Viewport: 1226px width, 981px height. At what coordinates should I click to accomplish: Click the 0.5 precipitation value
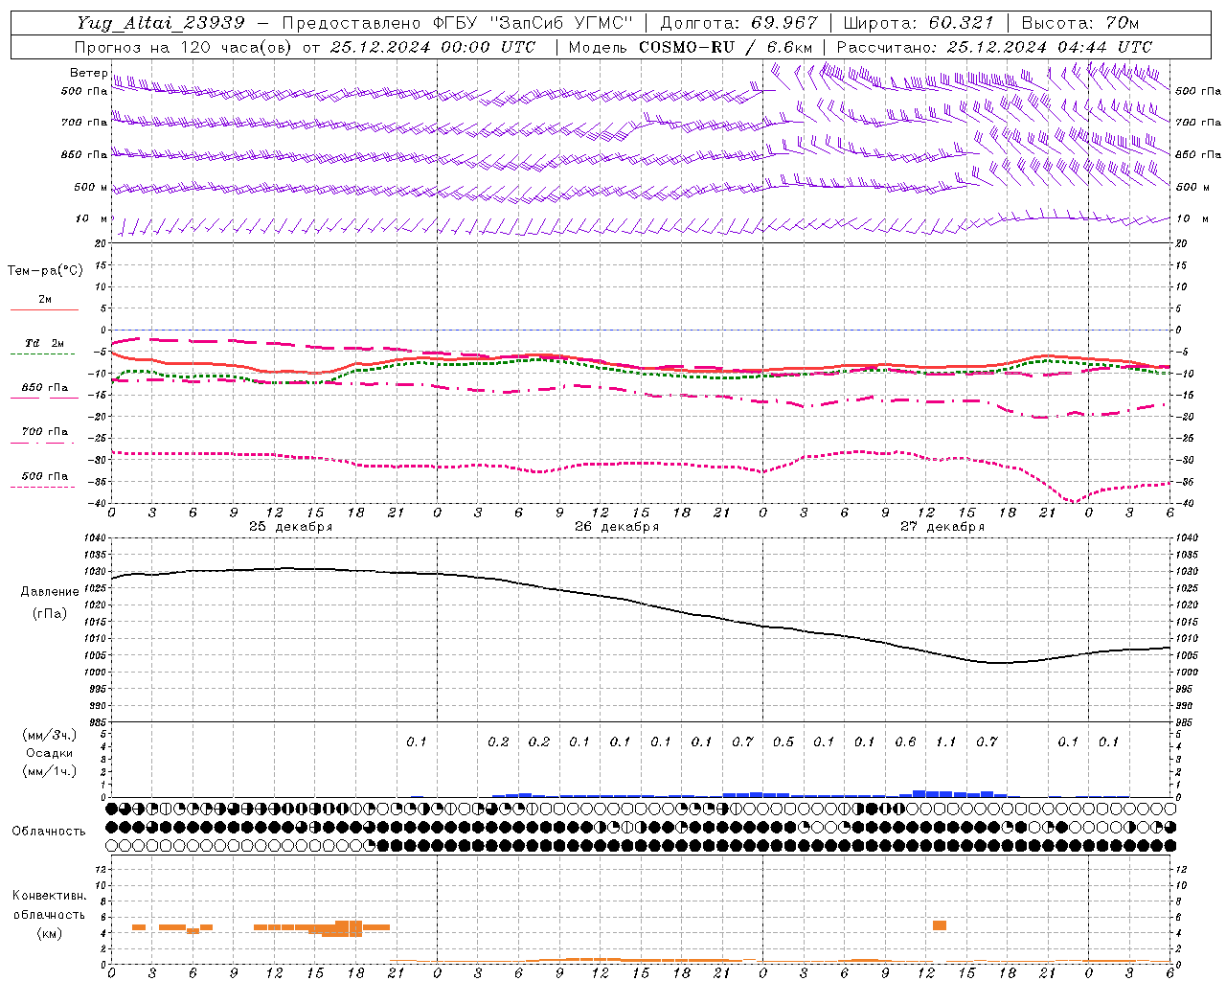[x=783, y=741]
